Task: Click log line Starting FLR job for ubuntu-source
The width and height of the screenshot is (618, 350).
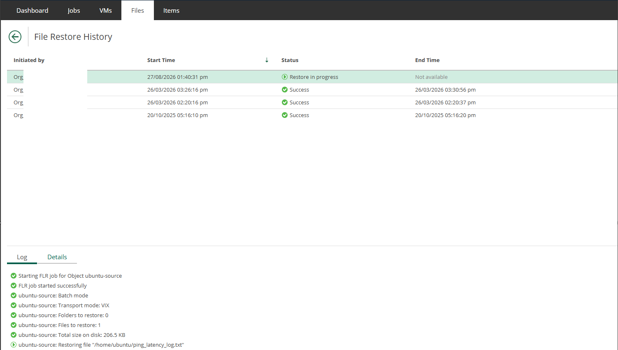Action: [70, 276]
